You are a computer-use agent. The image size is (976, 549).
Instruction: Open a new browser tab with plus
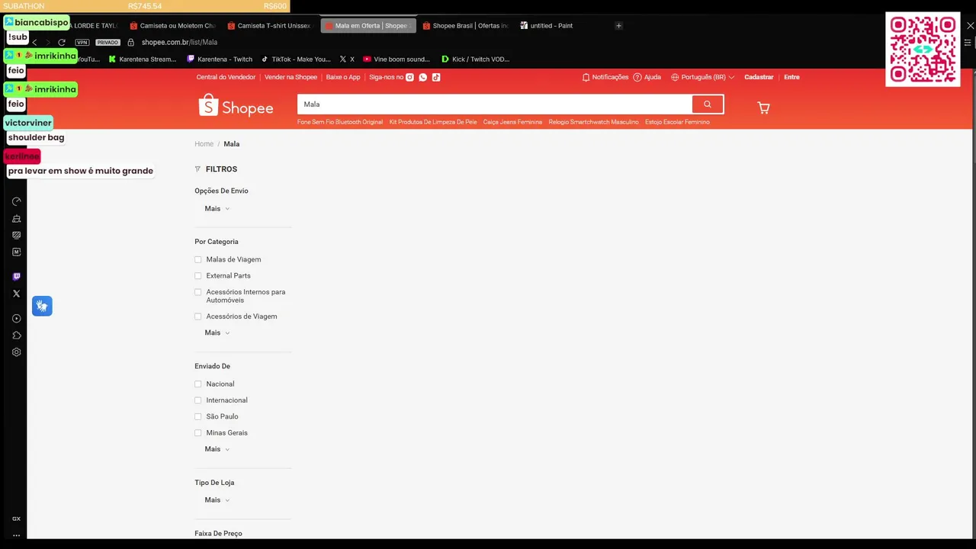pos(618,26)
